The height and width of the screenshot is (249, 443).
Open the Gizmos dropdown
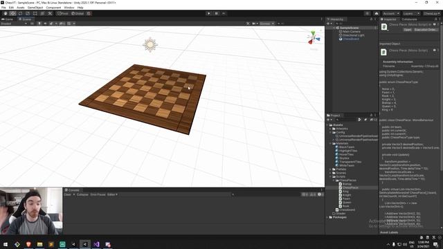[x=266, y=24]
